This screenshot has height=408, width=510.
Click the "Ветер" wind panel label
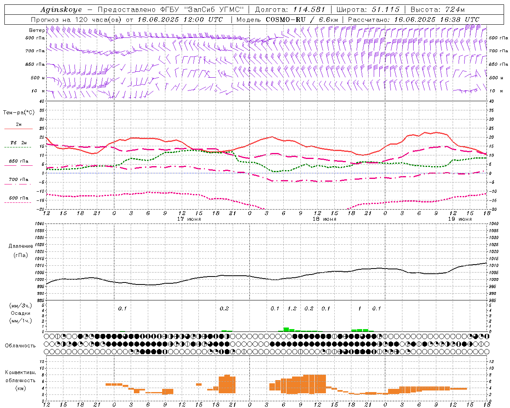(37, 30)
